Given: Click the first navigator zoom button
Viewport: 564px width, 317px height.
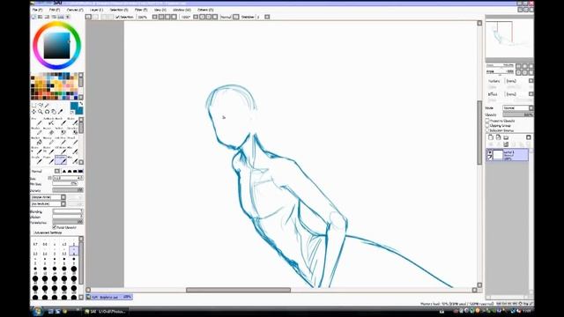Looking at the screenshot, I should [x=518, y=66].
